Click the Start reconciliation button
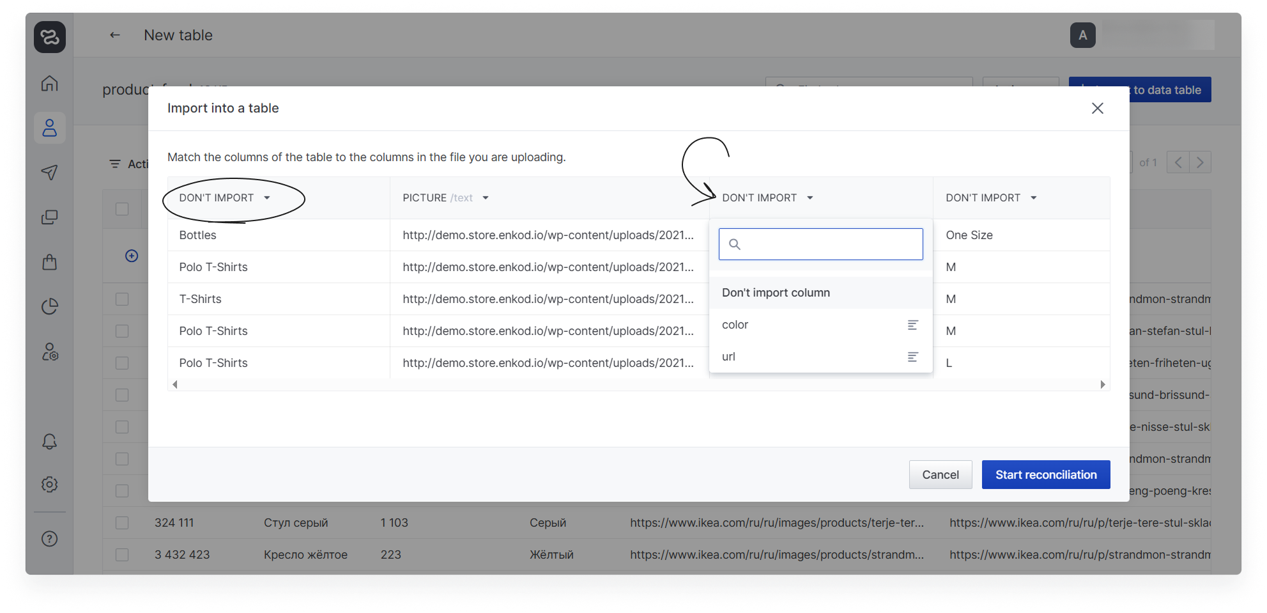This screenshot has height=613, width=1267. click(1045, 475)
